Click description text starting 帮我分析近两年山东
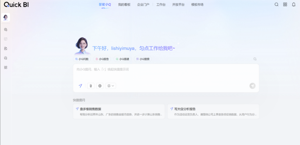 pyautogui.click(x=121, y=115)
